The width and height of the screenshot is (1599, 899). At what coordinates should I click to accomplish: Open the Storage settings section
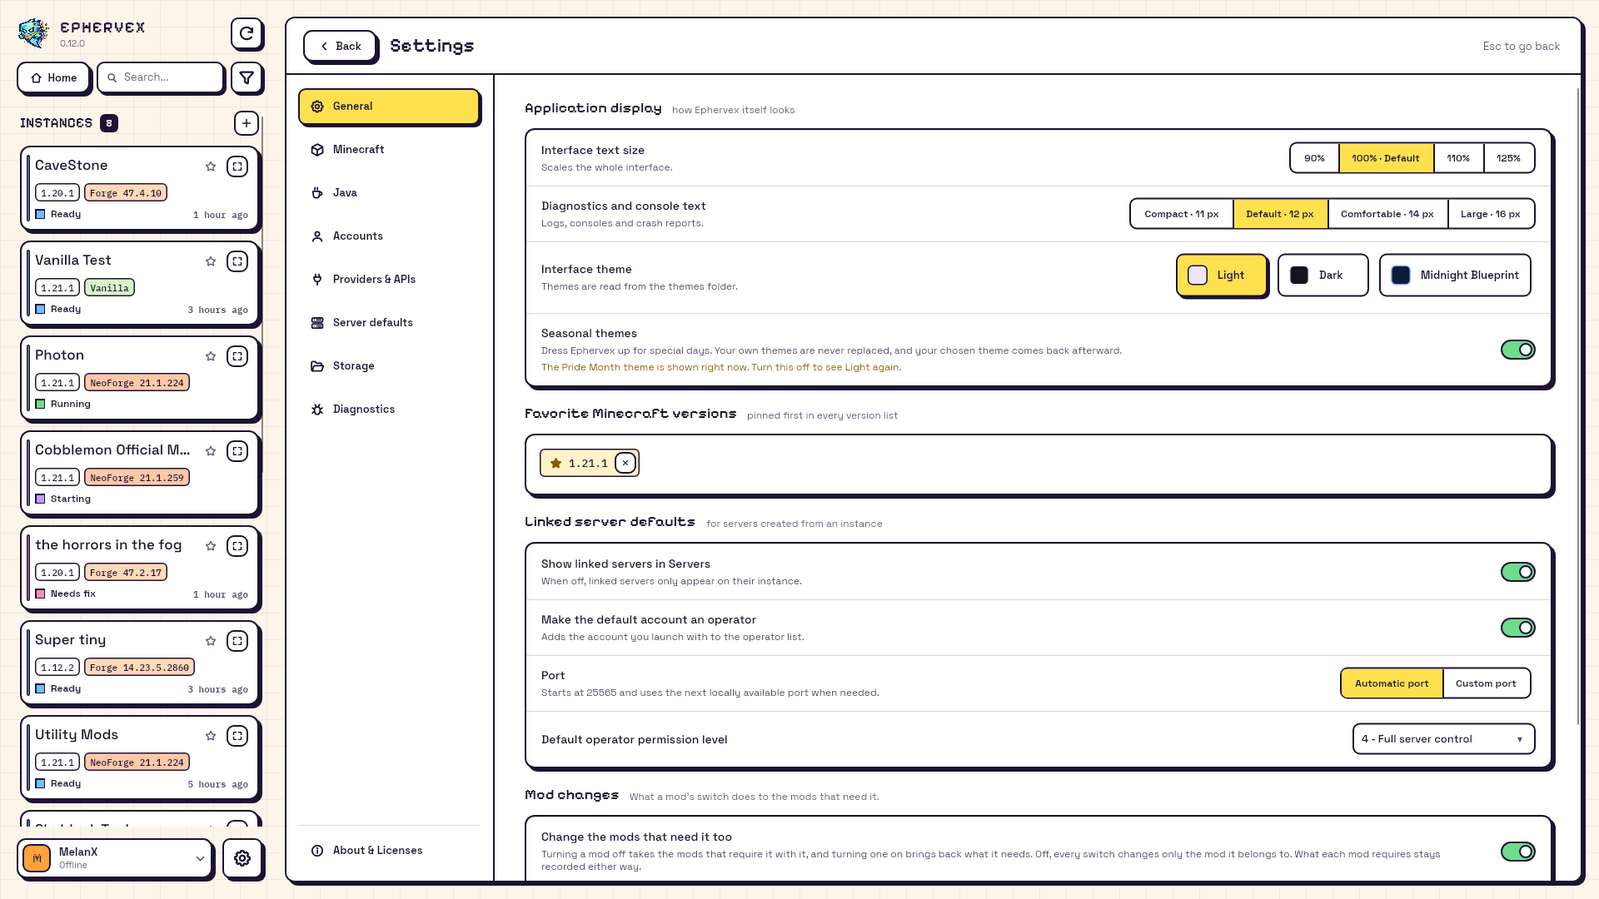[x=389, y=366]
